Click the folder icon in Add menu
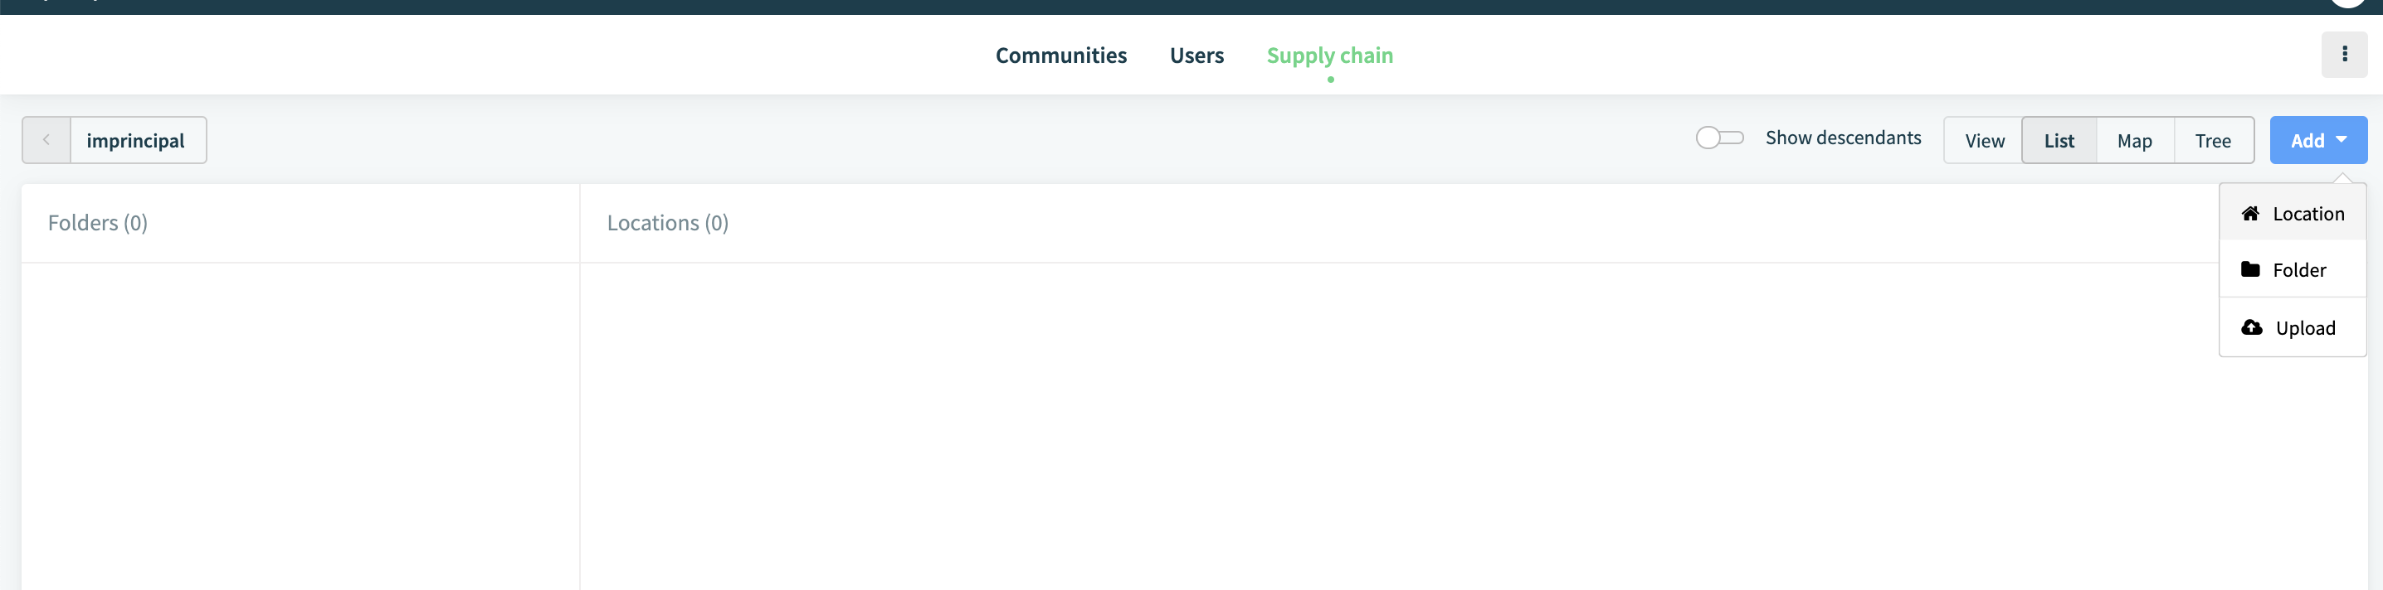 [x=2249, y=269]
